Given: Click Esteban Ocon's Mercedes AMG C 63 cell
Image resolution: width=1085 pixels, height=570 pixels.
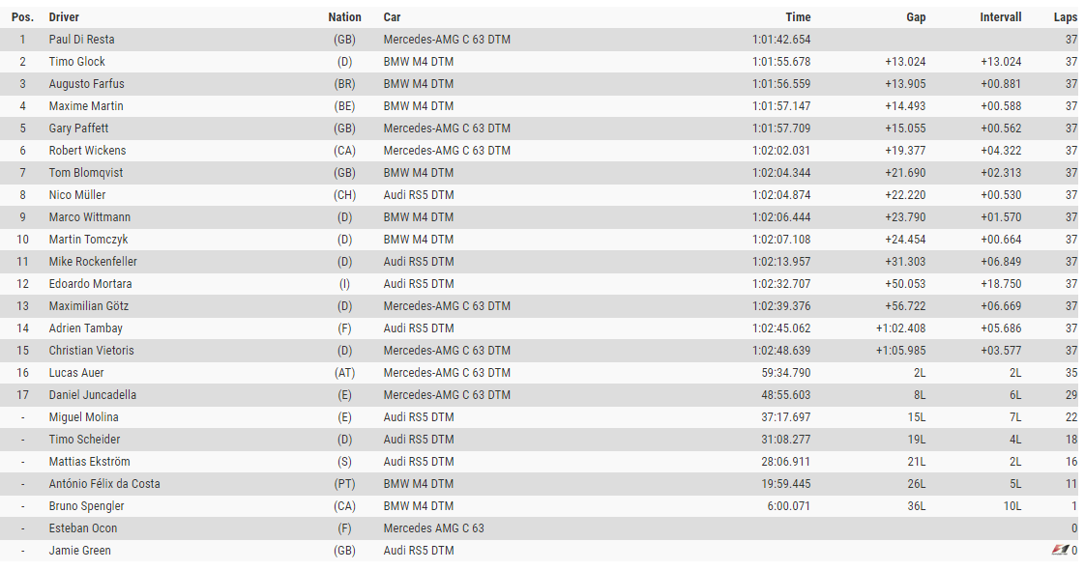Looking at the screenshot, I should (433, 528).
